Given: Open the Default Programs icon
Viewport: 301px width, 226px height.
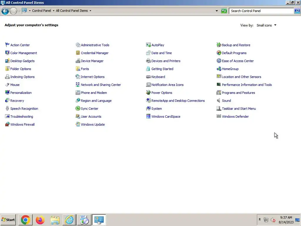Looking at the screenshot, I should (219, 53).
